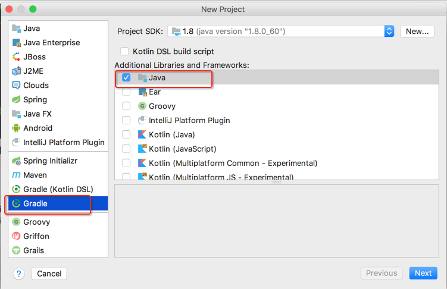This screenshot has height=289, width=447.
Task: Select JBoss project type label
Action: [x=35, y=57]
